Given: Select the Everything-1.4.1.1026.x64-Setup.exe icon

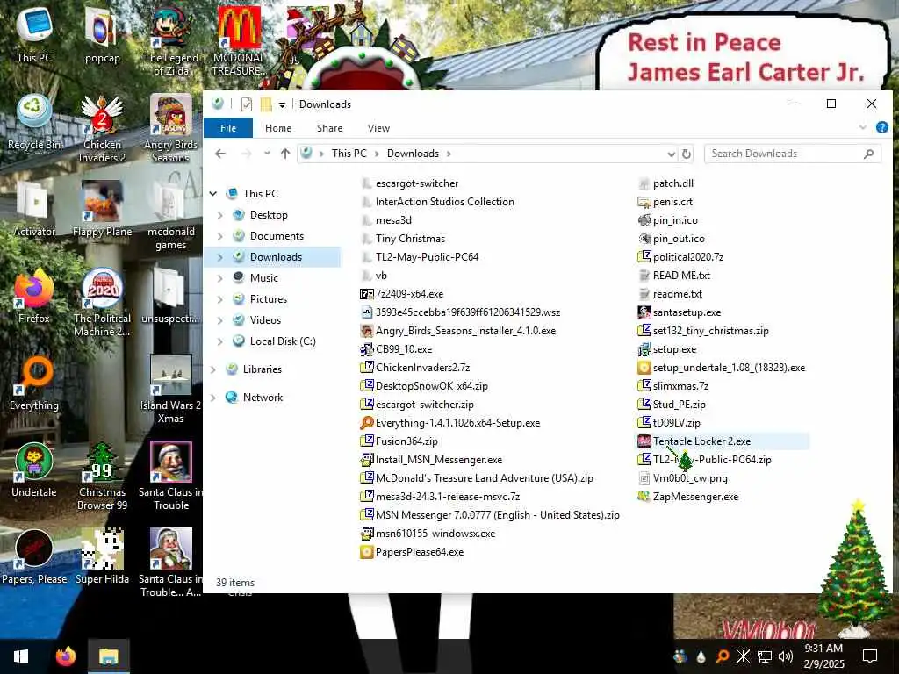Looking at the screenshot, I should [x=366, y=423].
